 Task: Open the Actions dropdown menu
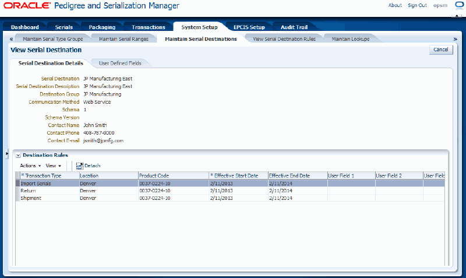click(x=30, y=166)
